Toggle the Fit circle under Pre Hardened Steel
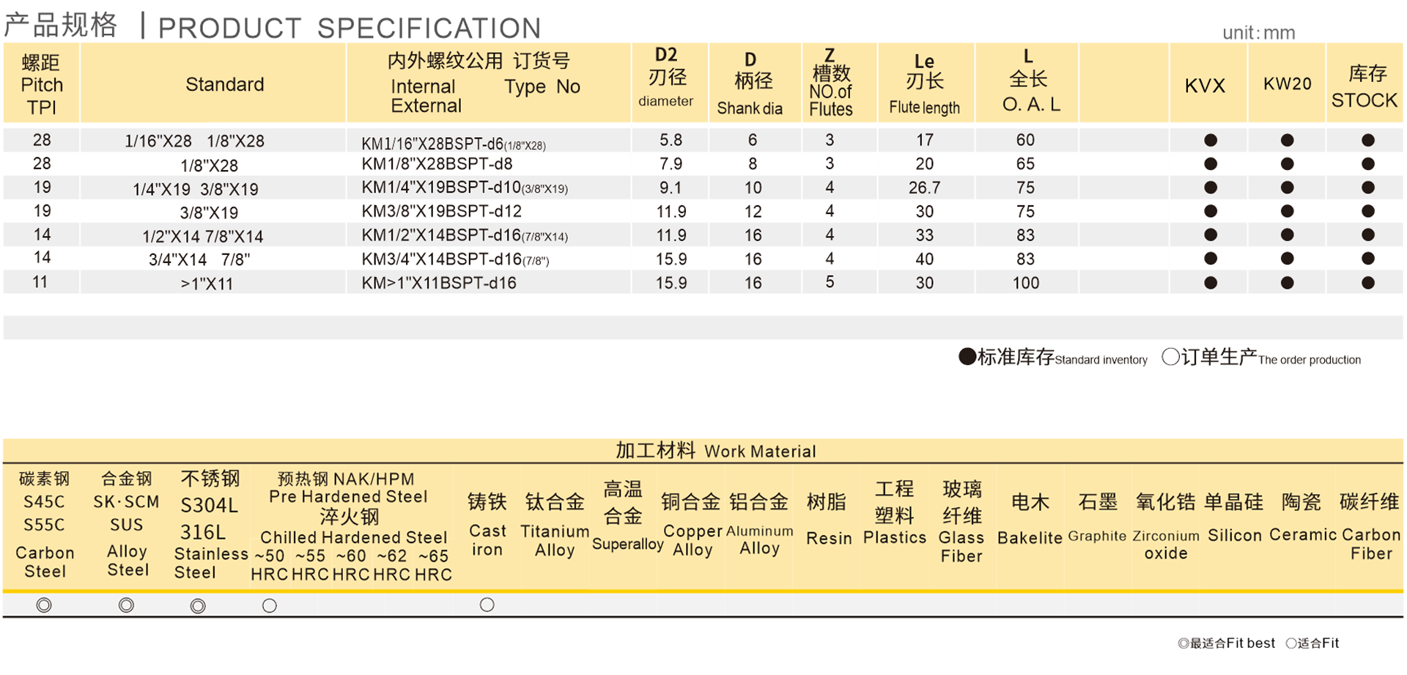The width and height of the screenshot is (1407, 675). [x=269, y=605]
